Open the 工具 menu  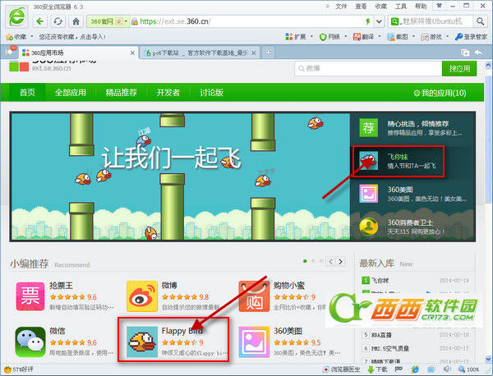point(401,7)
